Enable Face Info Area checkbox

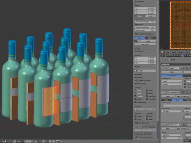[147, 116]
